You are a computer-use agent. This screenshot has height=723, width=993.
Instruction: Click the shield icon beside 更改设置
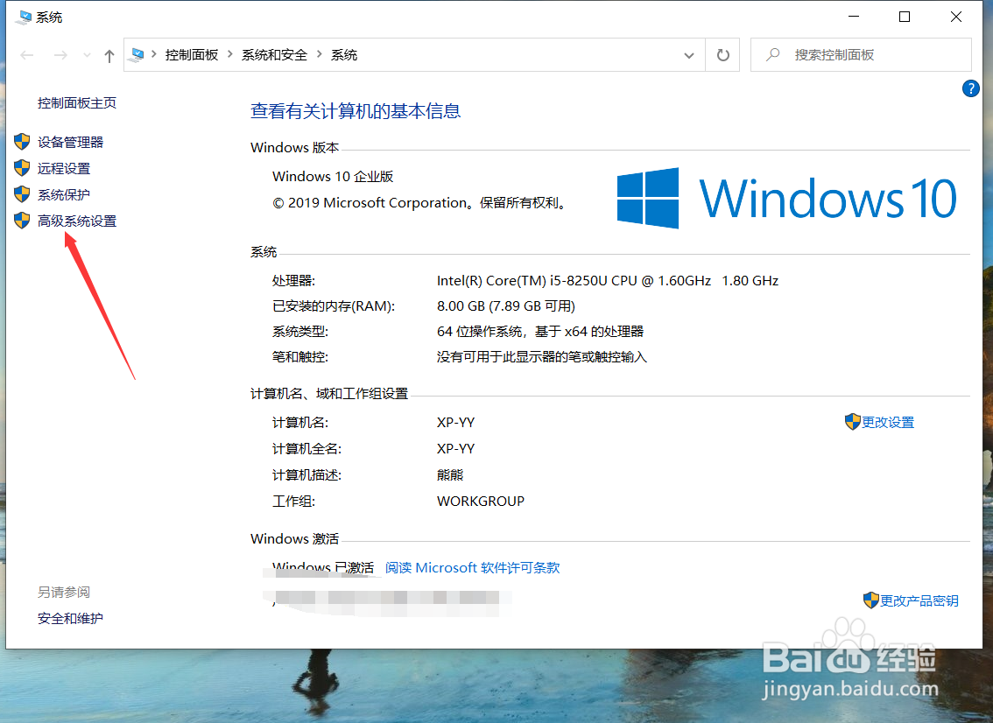pyautogui.click(x=853, y=422)
